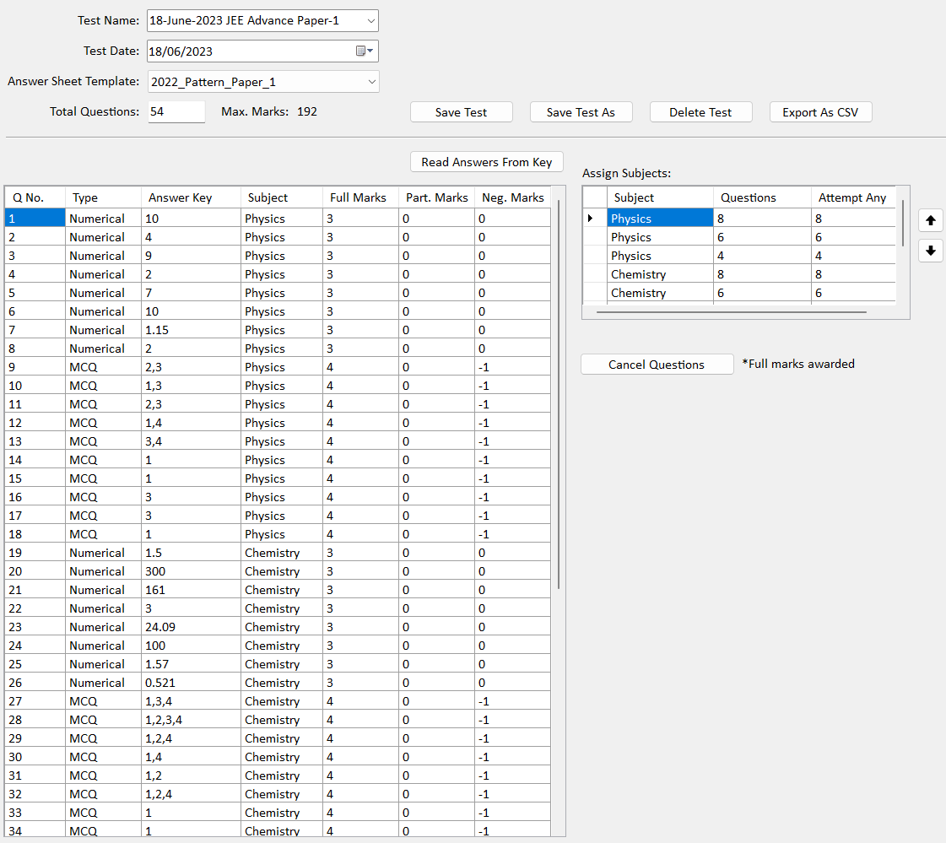Click the Total Questions input field
This screenshot has width=946, height=843.
tap(176, 112)
